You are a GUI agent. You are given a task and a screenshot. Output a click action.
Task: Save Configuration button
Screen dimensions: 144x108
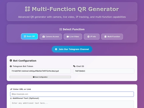pyautogui.click(x=40, y=77)
